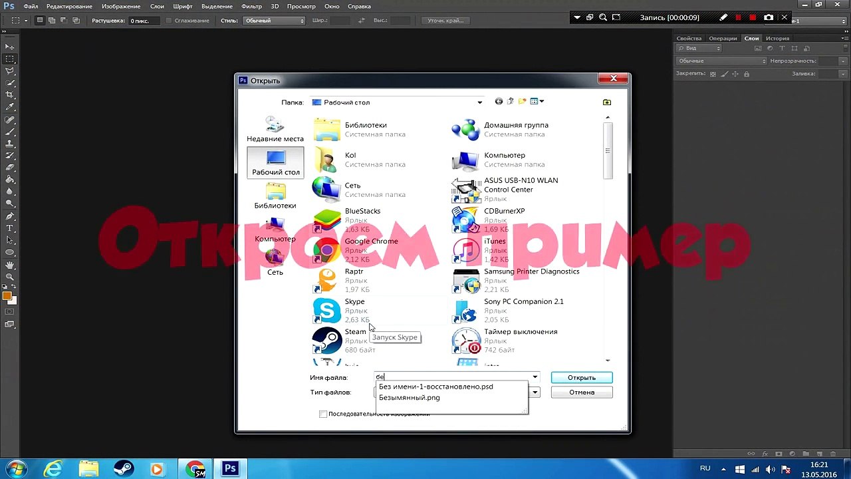Screen dimensions: 851x479
Task: Switch to the Операции tab
Action: (723, 38)
